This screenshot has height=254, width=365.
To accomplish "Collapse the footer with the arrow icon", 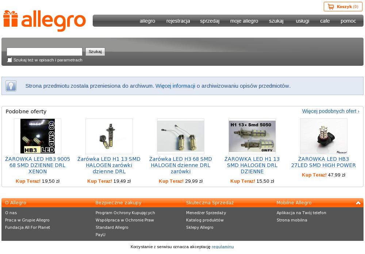I will tap(358, 203).
